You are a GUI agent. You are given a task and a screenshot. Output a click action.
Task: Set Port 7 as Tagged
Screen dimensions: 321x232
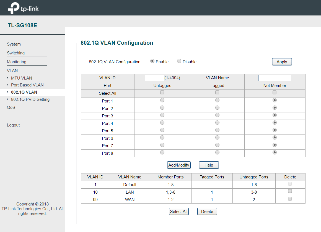pos(217,145)
